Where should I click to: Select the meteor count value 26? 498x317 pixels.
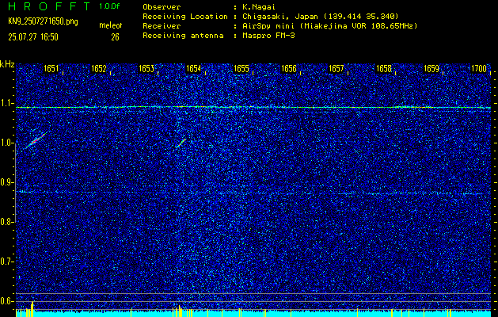tap(115, 37)
